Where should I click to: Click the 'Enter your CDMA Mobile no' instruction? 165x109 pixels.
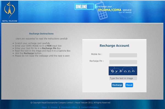click(38, 46)
